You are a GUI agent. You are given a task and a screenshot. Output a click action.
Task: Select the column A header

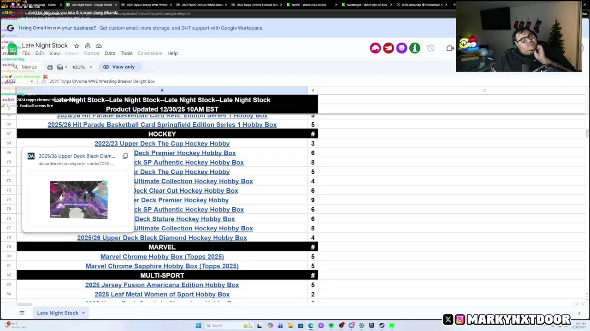[x=162, y=90]
